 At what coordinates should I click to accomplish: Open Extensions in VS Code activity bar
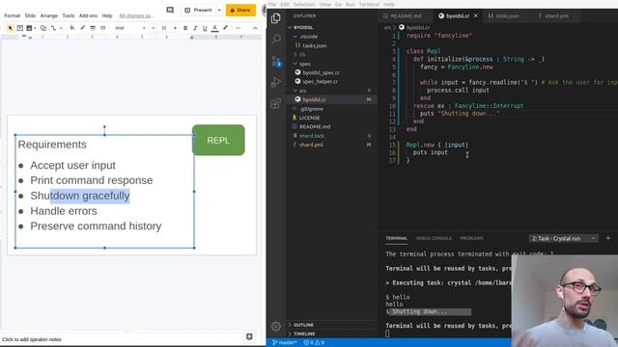pyautogui.click(x=276, y=103)
